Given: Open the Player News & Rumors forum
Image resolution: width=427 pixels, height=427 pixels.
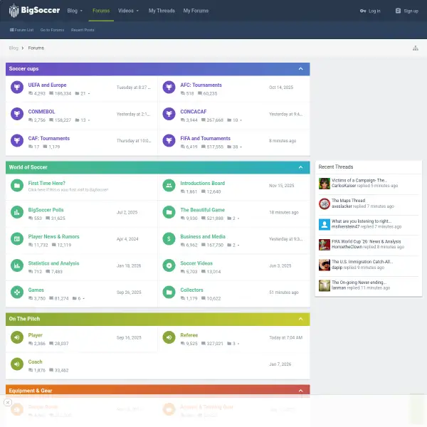Looking at the screenshot, I should 53,237.
